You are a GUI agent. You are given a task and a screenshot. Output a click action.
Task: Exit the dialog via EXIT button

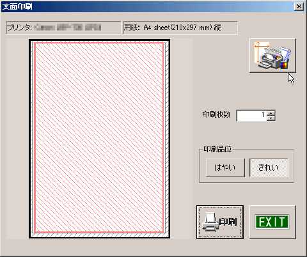click(x=272, y=222)
